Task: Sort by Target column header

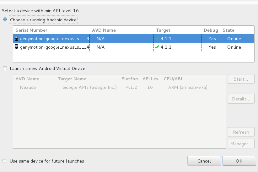Action: click(x=163, y=30)
